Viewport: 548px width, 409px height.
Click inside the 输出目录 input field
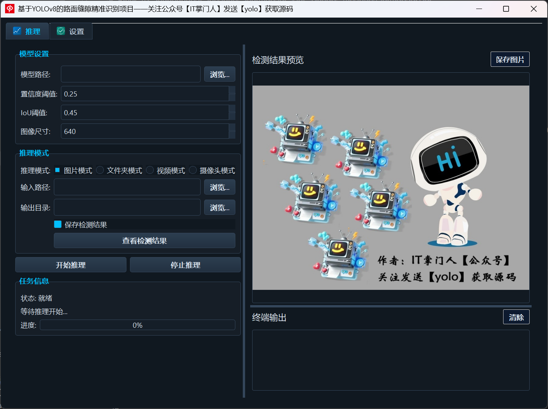[x=127, y=207]
